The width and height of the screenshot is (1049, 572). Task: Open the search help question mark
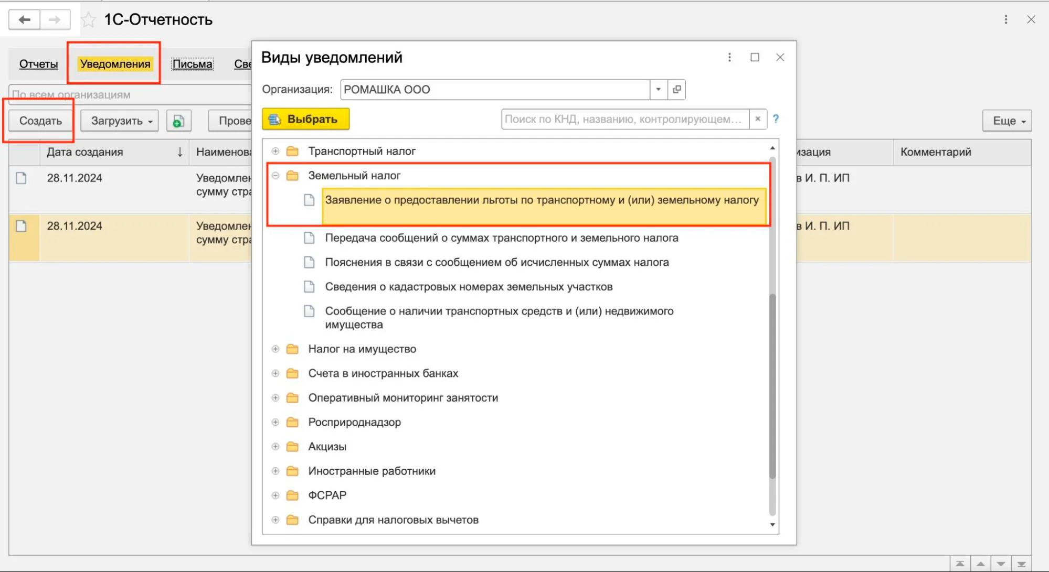776,119
